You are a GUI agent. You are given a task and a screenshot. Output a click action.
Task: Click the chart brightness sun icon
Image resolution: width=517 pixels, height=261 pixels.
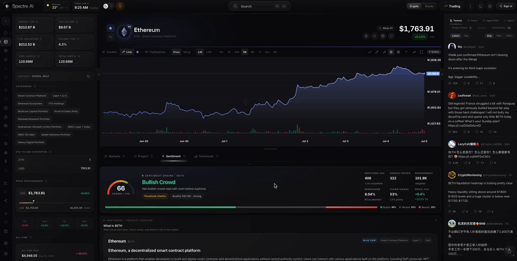tap(391, 52)
